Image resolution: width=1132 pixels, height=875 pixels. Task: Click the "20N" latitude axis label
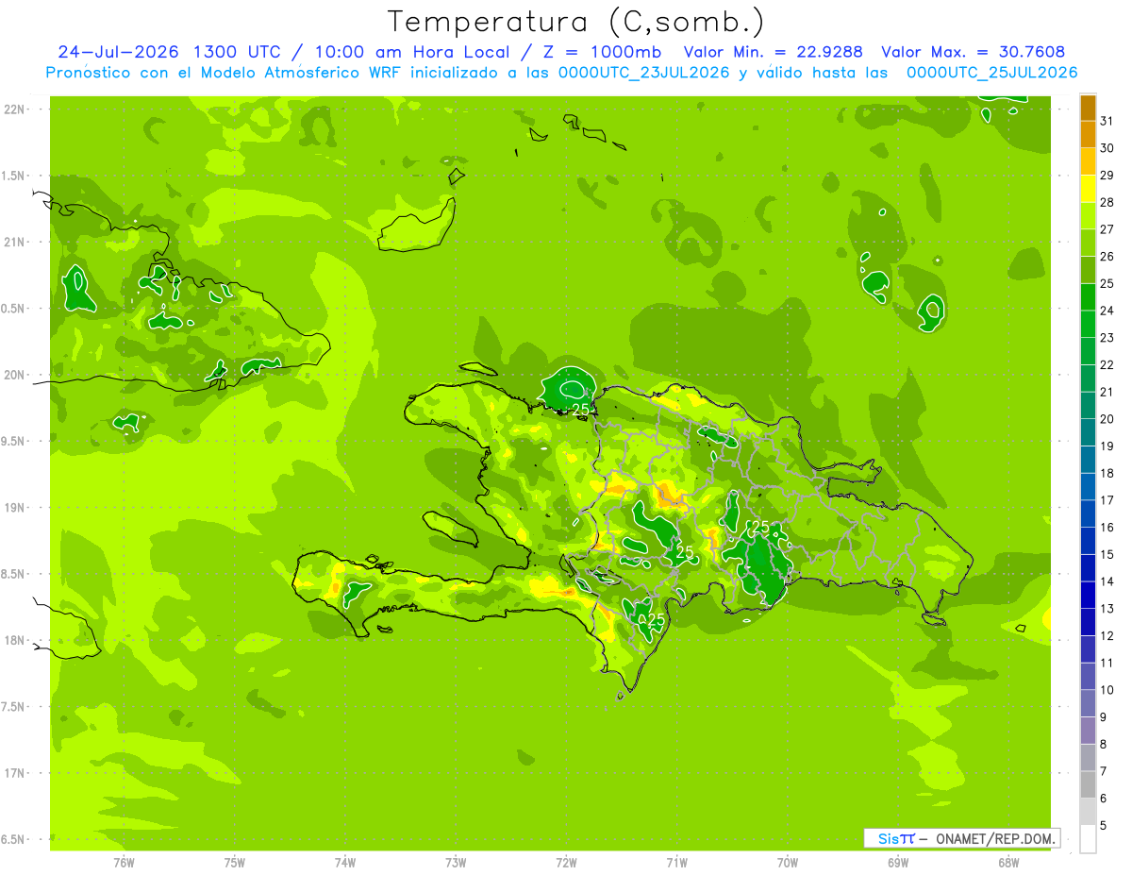click(16, 376)
